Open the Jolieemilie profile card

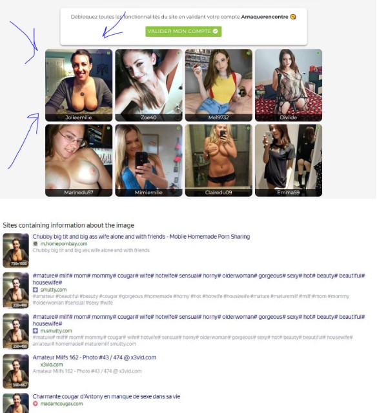79,85
